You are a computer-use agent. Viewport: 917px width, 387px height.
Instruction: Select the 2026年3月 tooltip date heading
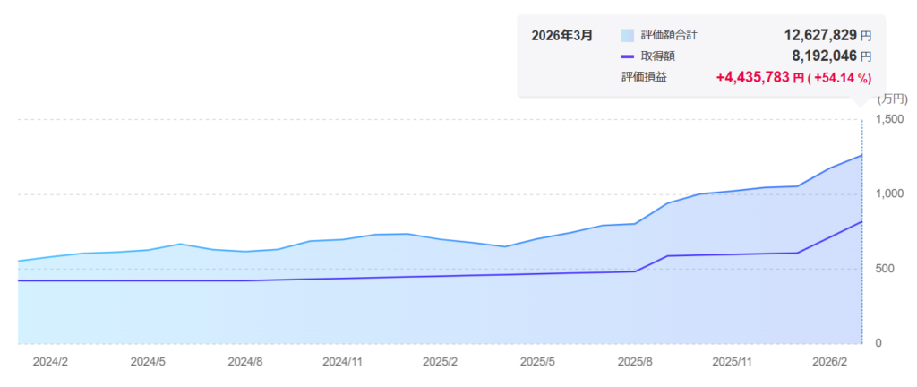[561, 36]
